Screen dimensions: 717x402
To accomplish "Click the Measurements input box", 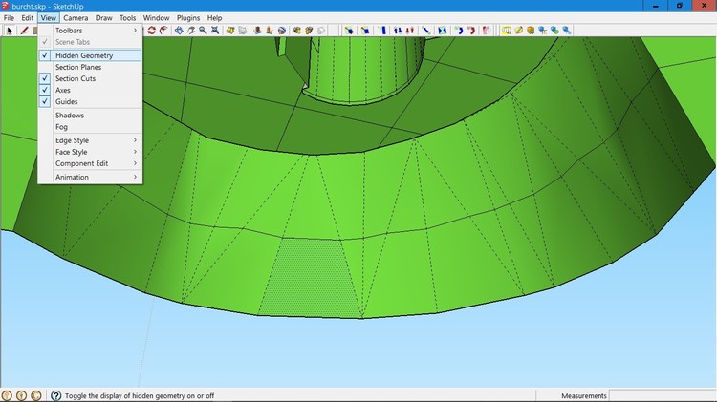I will coord(663,395).
